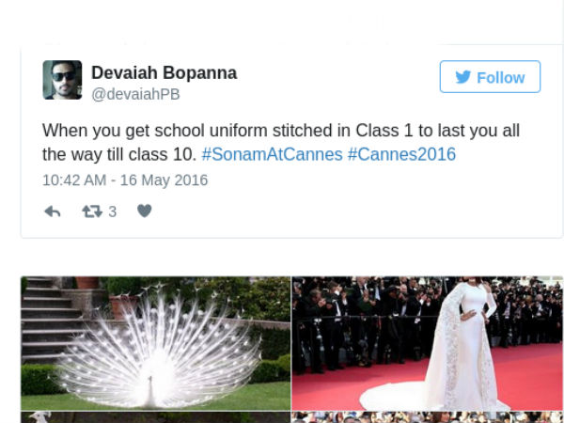Open the #SonamAtCannes hashtag
This screenshot has height=423, width=564.
click(x=272, y=154)
